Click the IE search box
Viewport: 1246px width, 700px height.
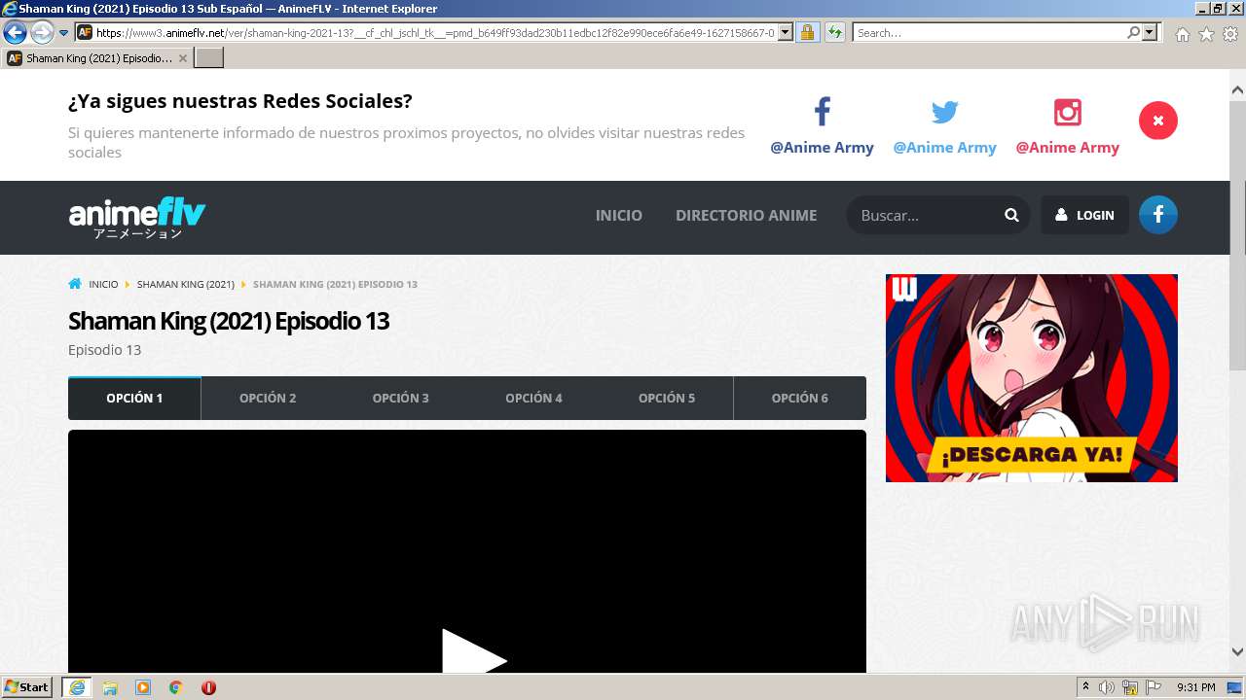pos(990,32)
